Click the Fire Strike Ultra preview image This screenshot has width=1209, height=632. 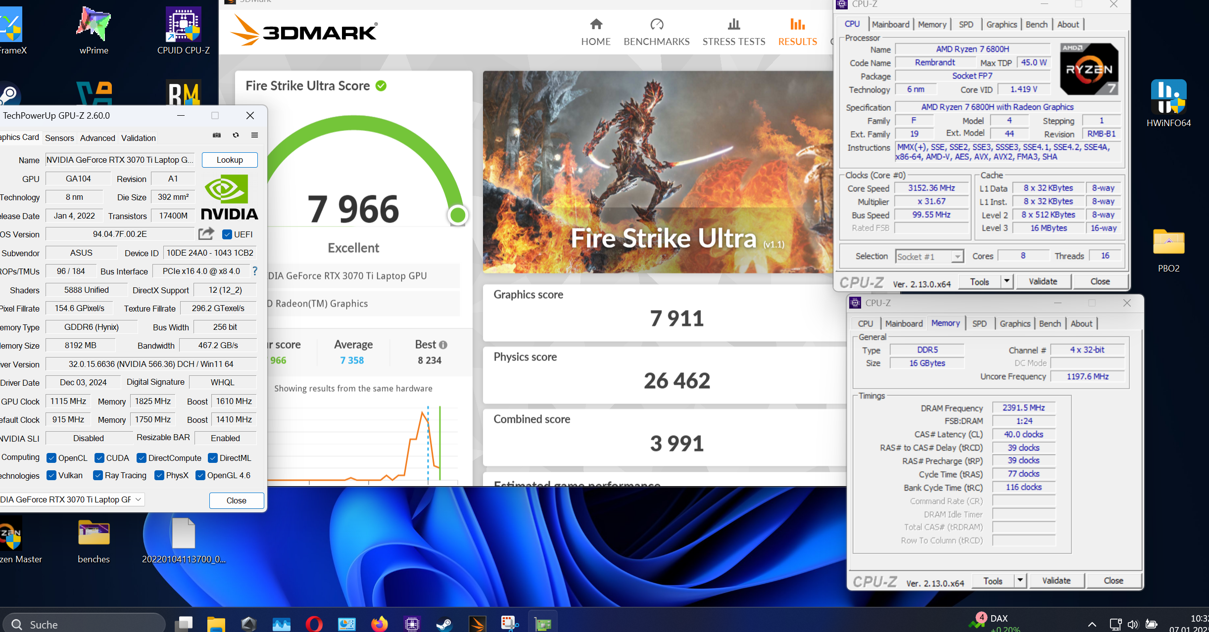(658, 172)
